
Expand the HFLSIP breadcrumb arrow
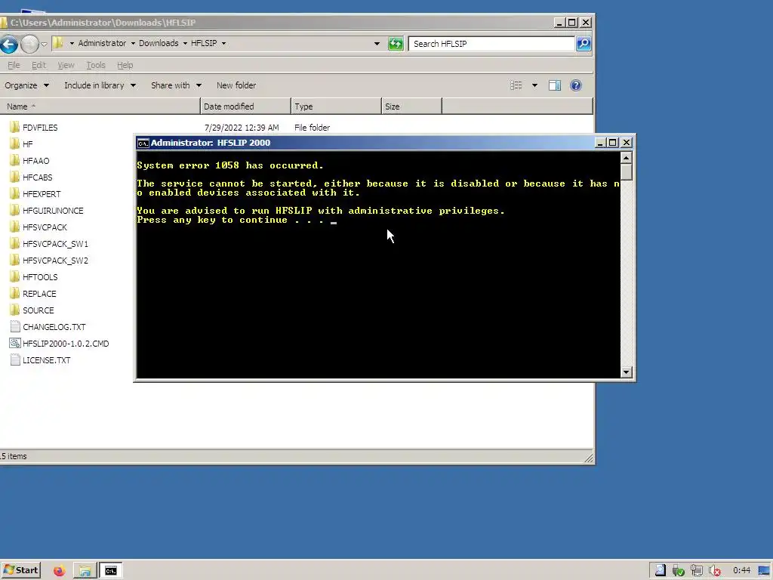click(x=223, y=43)
